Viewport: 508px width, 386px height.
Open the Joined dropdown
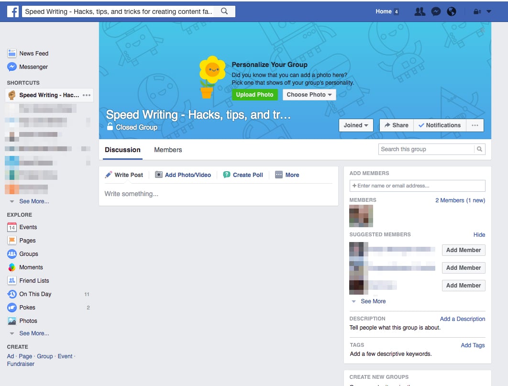[x=356, y=125]
